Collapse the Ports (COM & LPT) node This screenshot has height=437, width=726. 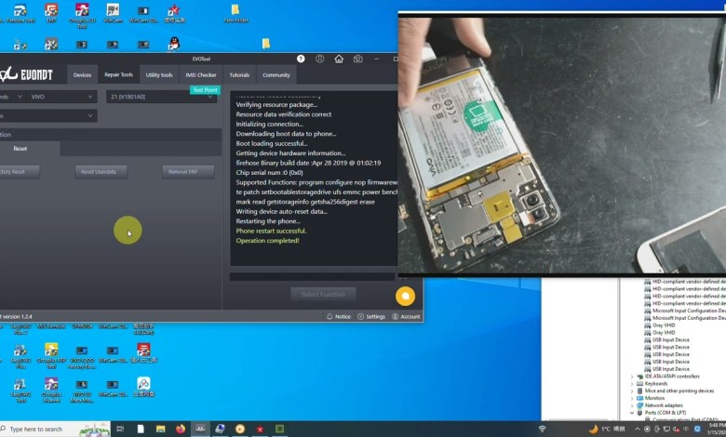coord(633,412)
